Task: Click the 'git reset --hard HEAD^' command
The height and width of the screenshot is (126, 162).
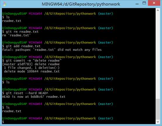Action: click(25, 93)
